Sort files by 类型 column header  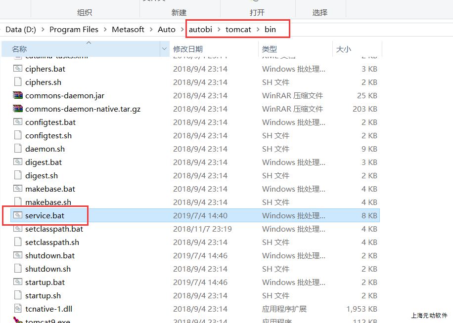coord(270,49)
